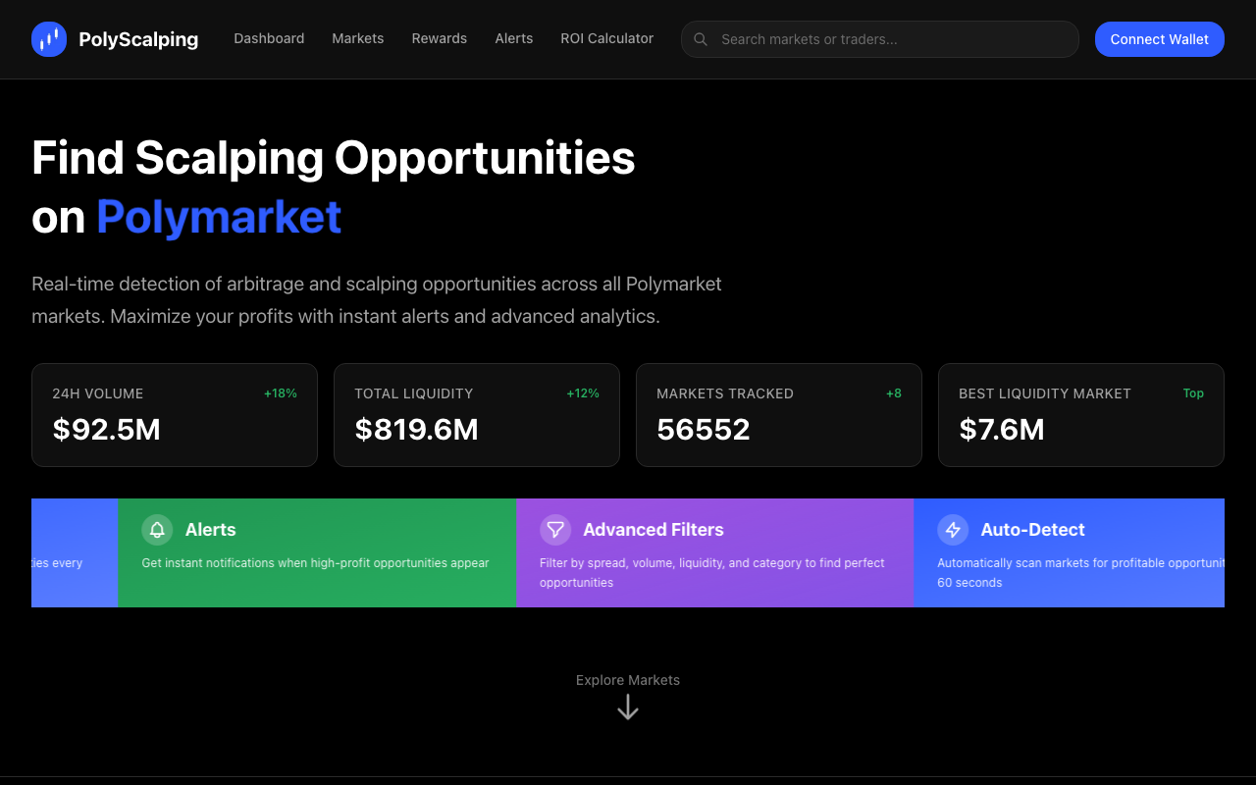The width and height of the screenshot is (1256, 785).
Task: Click the Connect Wallet button
Action: tap(1160, 39)
